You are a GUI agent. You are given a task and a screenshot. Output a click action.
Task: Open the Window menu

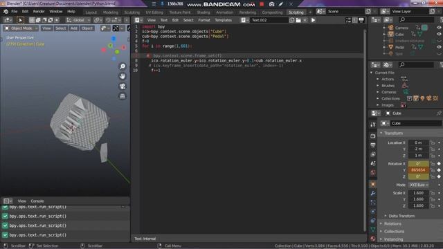(55, 12)
